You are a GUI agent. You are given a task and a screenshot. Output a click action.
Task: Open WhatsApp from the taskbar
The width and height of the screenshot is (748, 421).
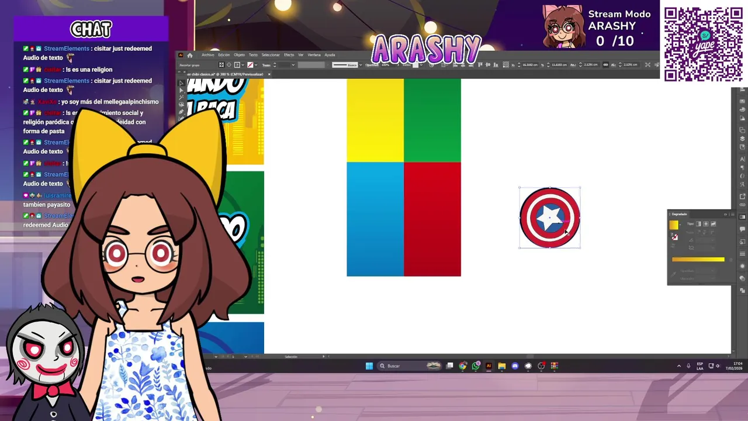[x=476, y=366]
